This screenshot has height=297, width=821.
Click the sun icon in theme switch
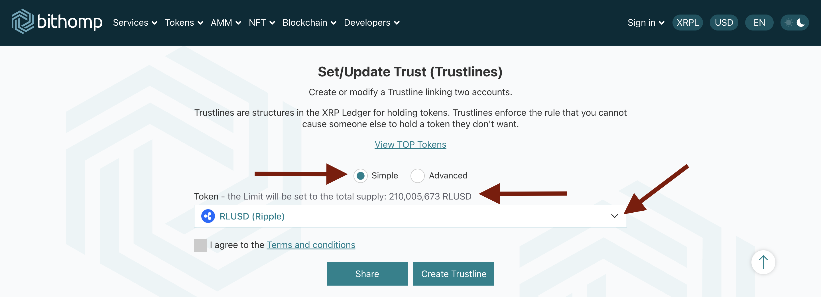[x=789, y=23]
